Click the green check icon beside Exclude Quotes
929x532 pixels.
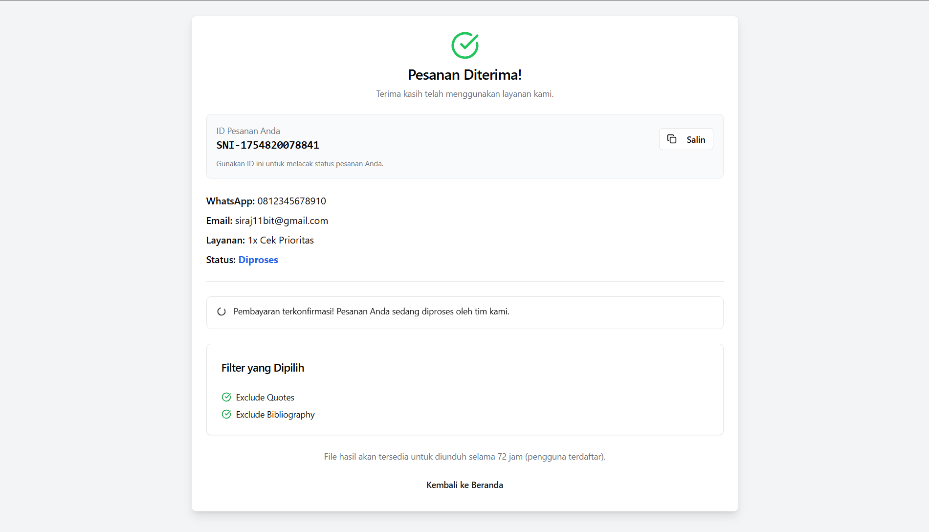[x=226, y=397]
